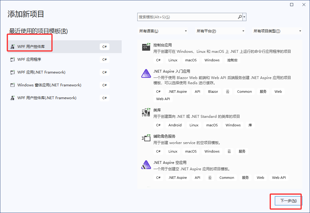Expand the search box history arrow
This screenshot has width=310, height=213.
245,17
